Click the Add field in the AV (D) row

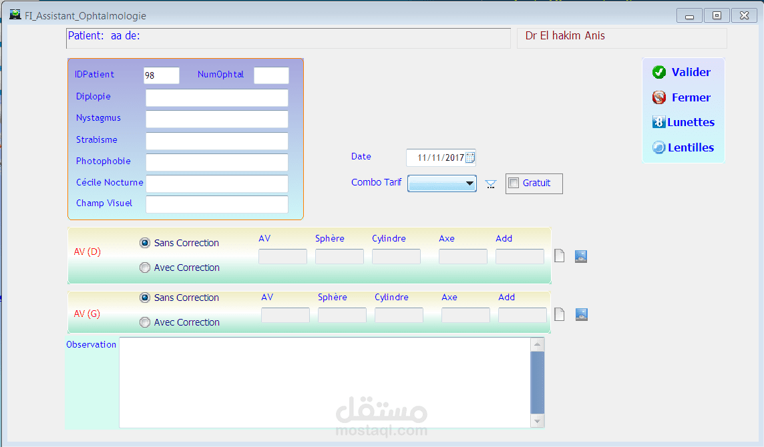coord(520,256)
